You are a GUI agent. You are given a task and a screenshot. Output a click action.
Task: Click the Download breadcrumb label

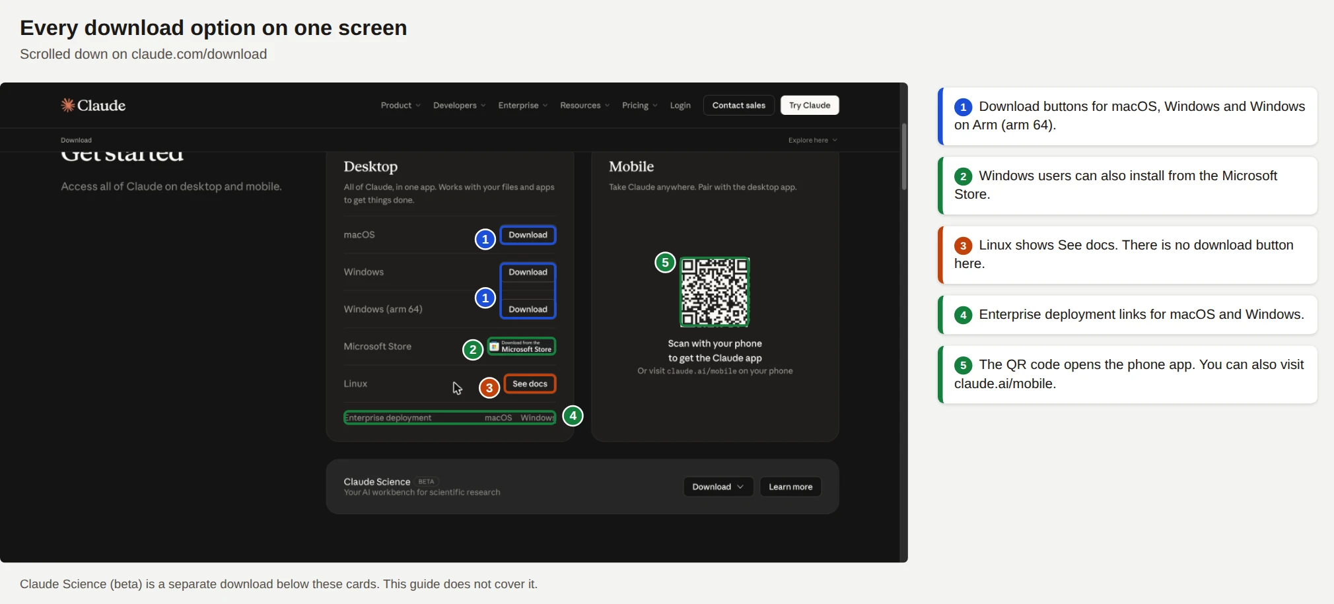(76, 140)
